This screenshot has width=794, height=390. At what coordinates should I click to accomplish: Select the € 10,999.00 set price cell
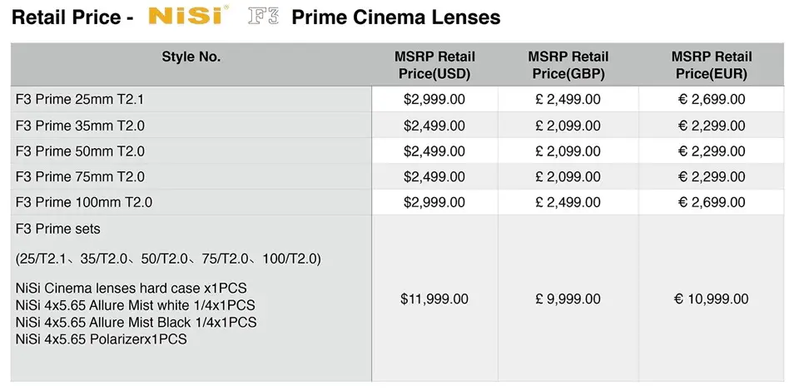[x=712, y=299]
